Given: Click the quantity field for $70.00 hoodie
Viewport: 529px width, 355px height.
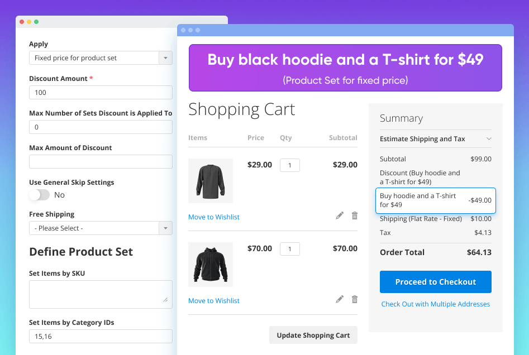Looking at the screenshot, I should (289, 249).
